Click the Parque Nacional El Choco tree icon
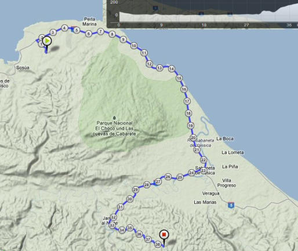Viewport: 298px width, 251px height. pyautogui.click(x=114, y=118)
